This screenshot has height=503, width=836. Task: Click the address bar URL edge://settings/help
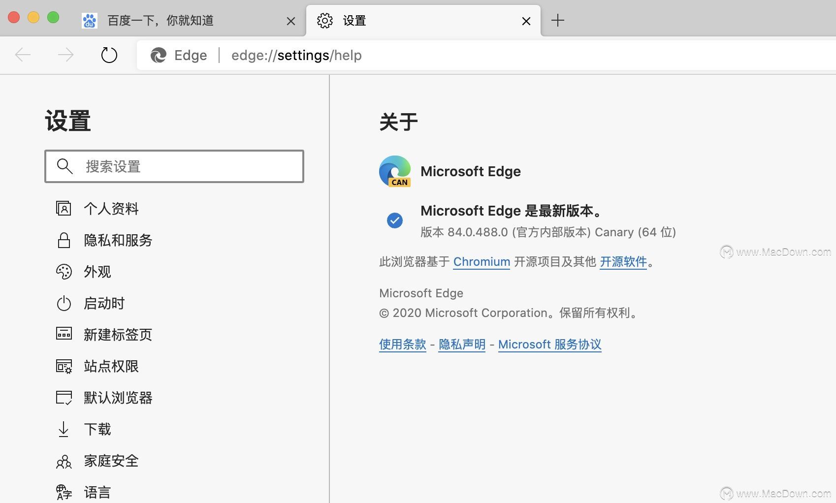pyautogui.click(x=296, y=55)
